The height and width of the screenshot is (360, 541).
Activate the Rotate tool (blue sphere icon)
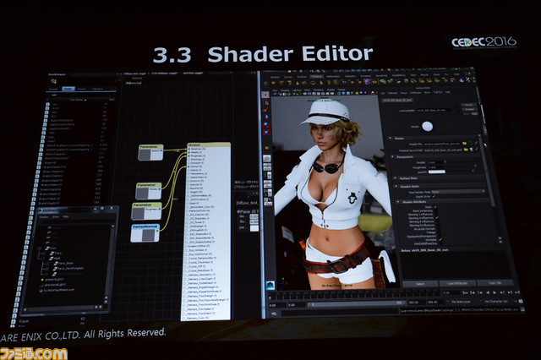click(x=266, y=125)
